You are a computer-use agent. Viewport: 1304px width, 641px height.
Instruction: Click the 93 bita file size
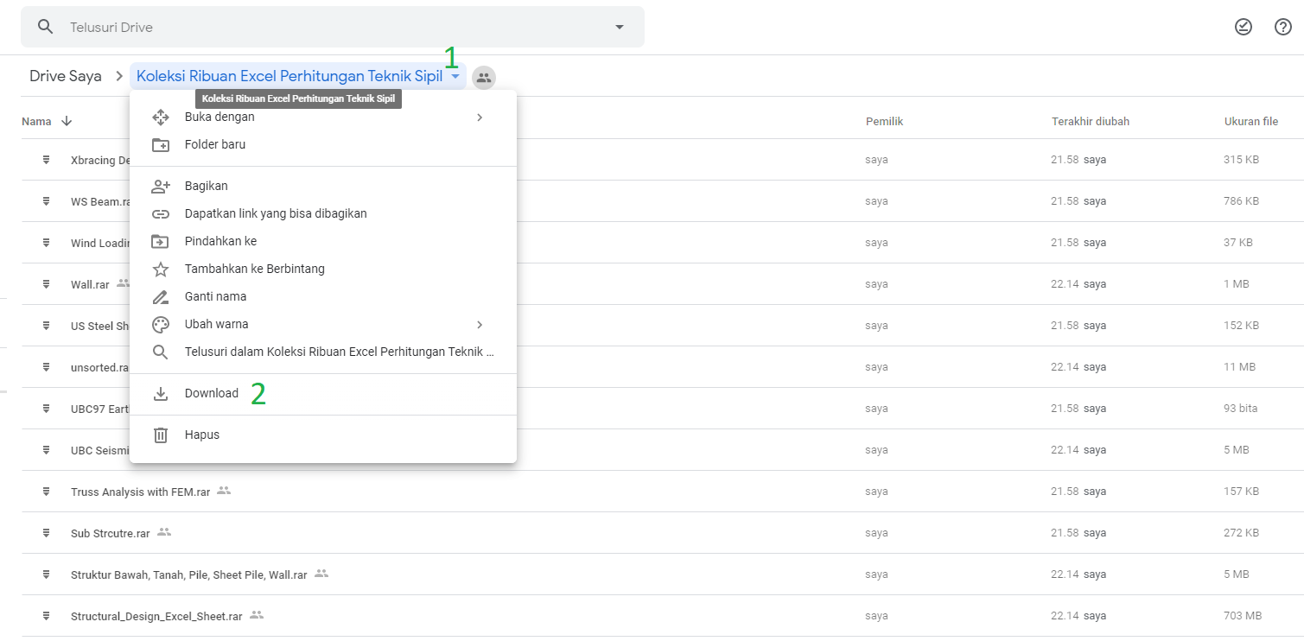1241,409
